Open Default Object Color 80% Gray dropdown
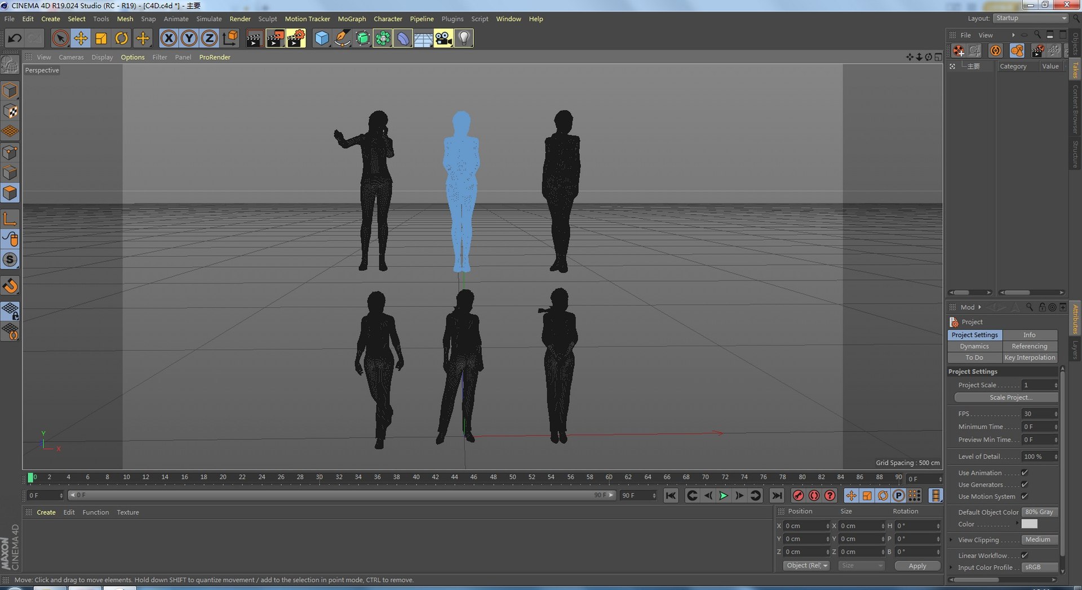The width and height of the screenshot is (1082, 590). (x=1040, y=512)
